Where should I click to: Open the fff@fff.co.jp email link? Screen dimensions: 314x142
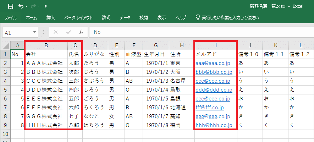[210, 108]
